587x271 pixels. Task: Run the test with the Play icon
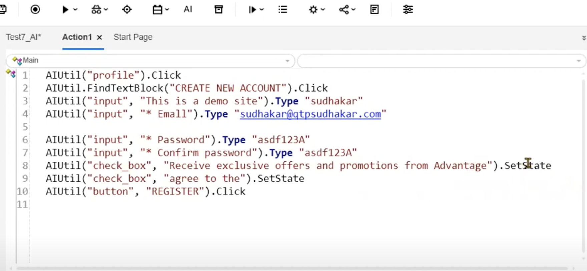point(65,10)
